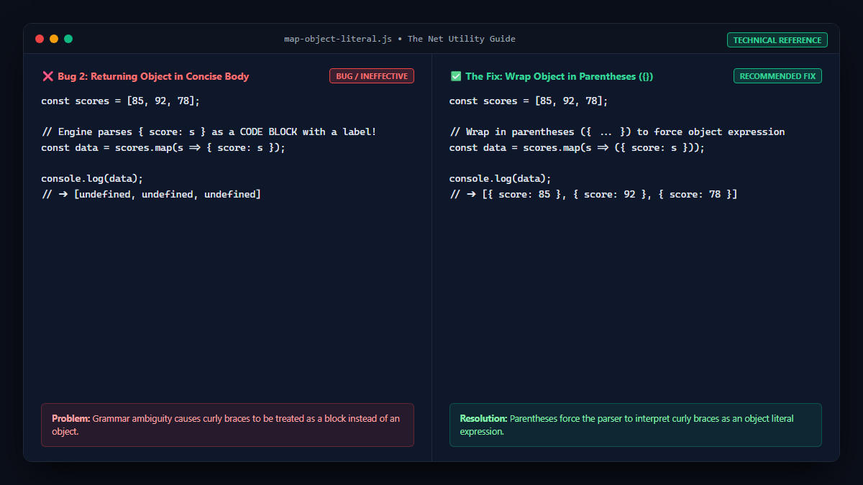Click the title 'map-object-literal.js • The Net Utility Guide'
Image resolution: width=863 pixels, height=485 pixels.
pos(400,39)
